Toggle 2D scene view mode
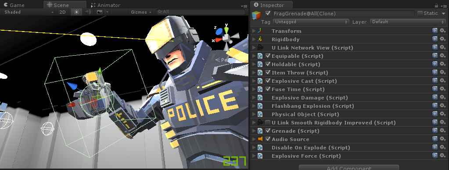Viewport: 449px width, 170px height. pyautogui.click(x=62, y=12)
